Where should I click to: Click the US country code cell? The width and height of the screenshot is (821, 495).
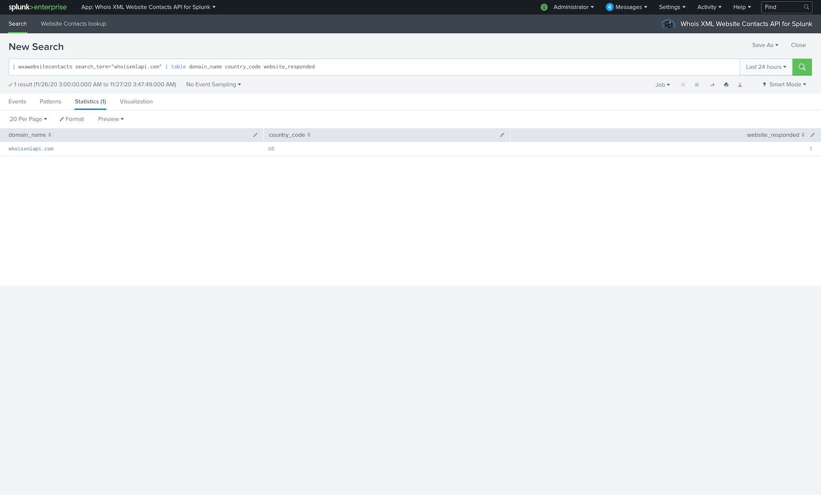point(271,149)
